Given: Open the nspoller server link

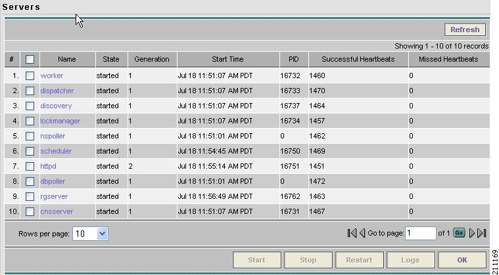Looking at the screenshot, I should (53, 136).
